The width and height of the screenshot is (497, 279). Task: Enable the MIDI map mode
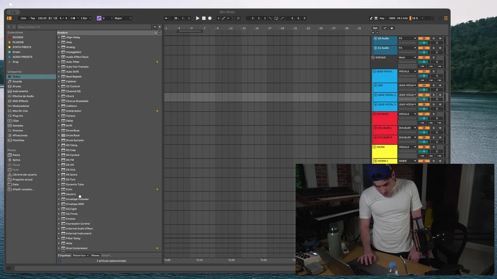392,18
